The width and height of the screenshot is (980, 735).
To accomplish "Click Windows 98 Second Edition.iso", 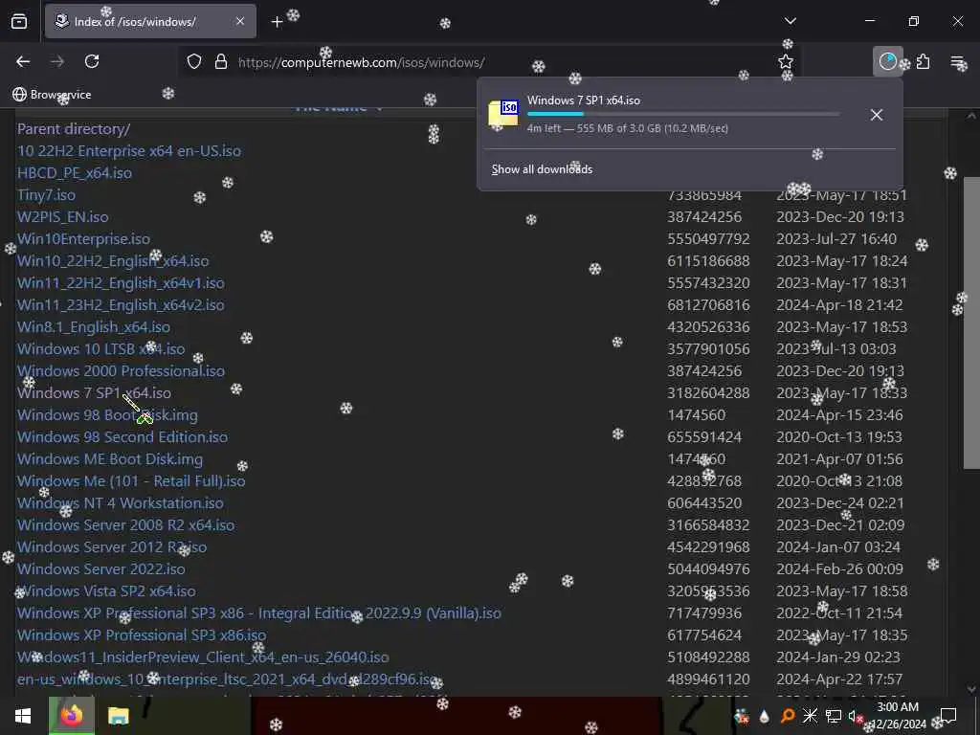I will (122, 436).
